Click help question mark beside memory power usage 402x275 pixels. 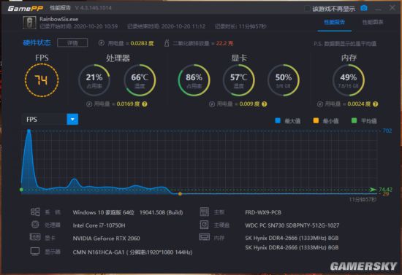376,104
